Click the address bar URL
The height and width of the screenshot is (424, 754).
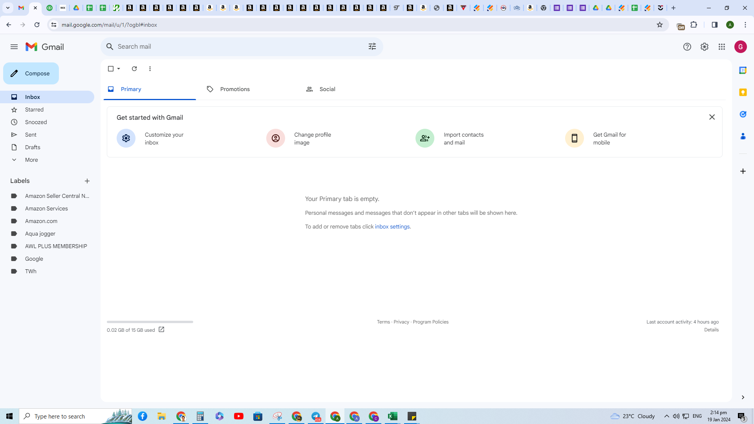[x=109, y=25]
